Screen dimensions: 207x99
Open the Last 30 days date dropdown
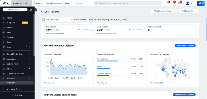[x=57, y=19]
